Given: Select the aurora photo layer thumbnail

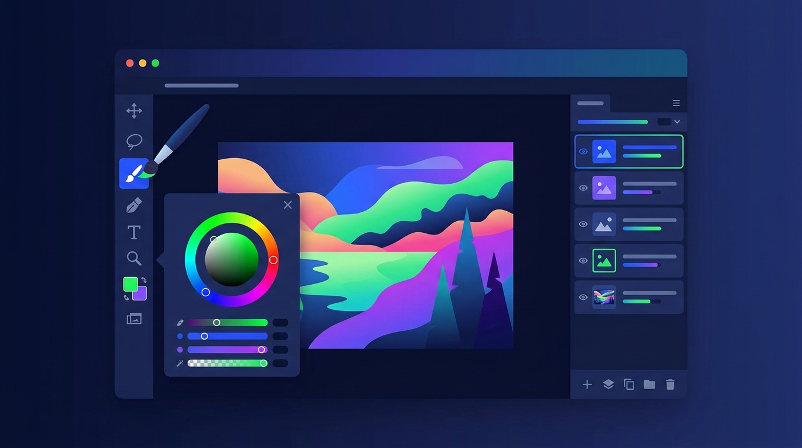Looking at the screenshot, I should coord(604,297).
